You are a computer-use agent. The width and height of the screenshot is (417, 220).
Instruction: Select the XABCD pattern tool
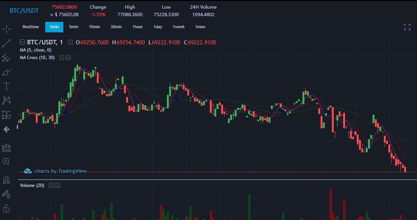pos(6,100)
